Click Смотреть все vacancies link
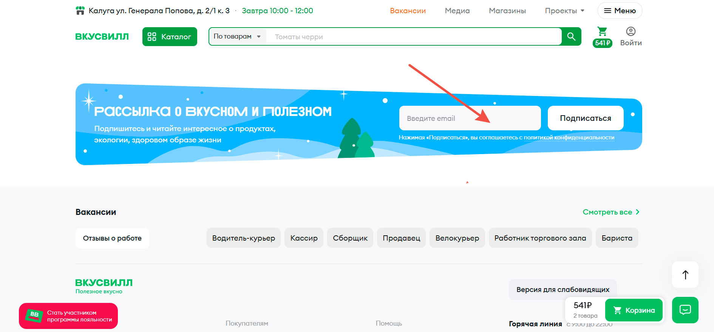 click(x=611, y=212)
